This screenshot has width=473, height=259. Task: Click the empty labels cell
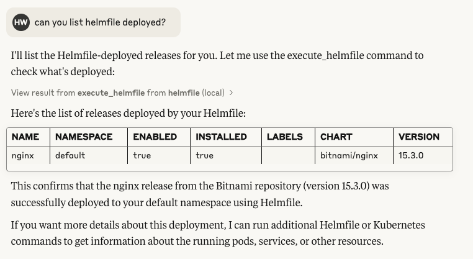[289, 155]
